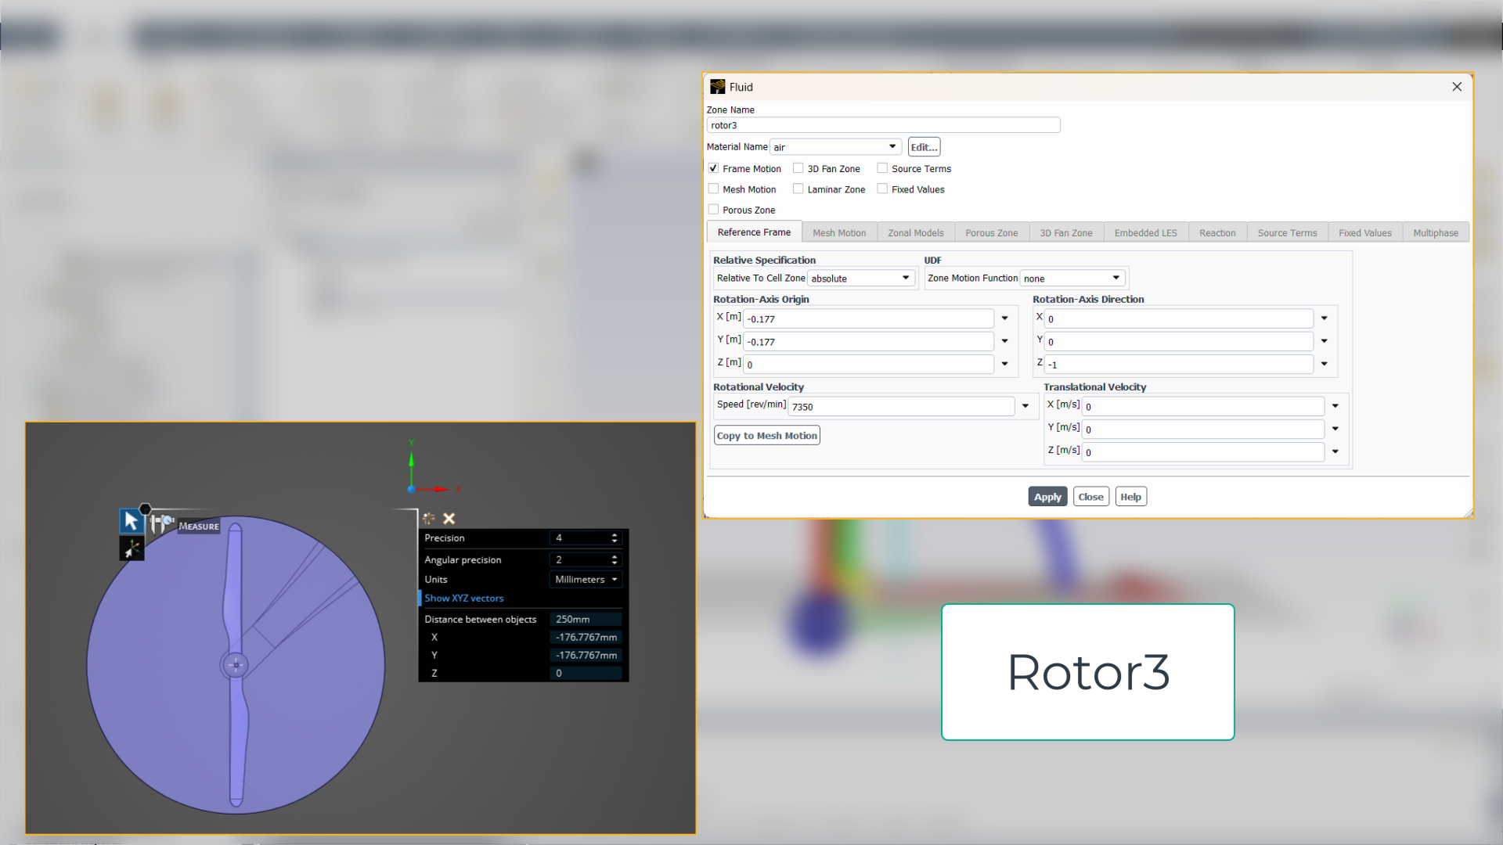Open the Material Name dropdown

click(892, 147)
